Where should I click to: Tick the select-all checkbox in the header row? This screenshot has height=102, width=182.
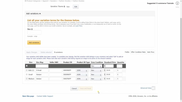coord(27,66)
